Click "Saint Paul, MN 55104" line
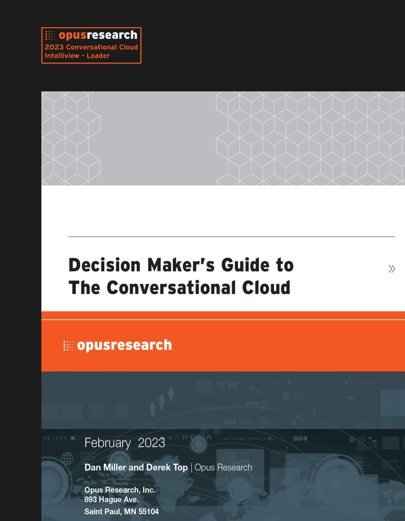Screen dimensions: 405x521 coord(121,512)
